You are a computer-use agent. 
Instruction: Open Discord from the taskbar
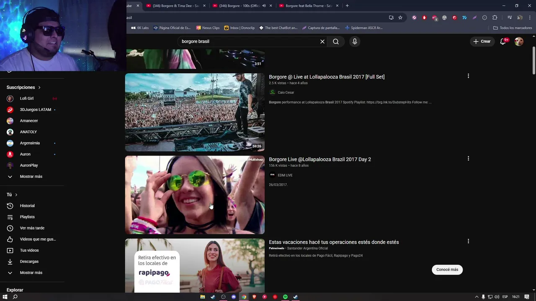(x=234, y=297)
